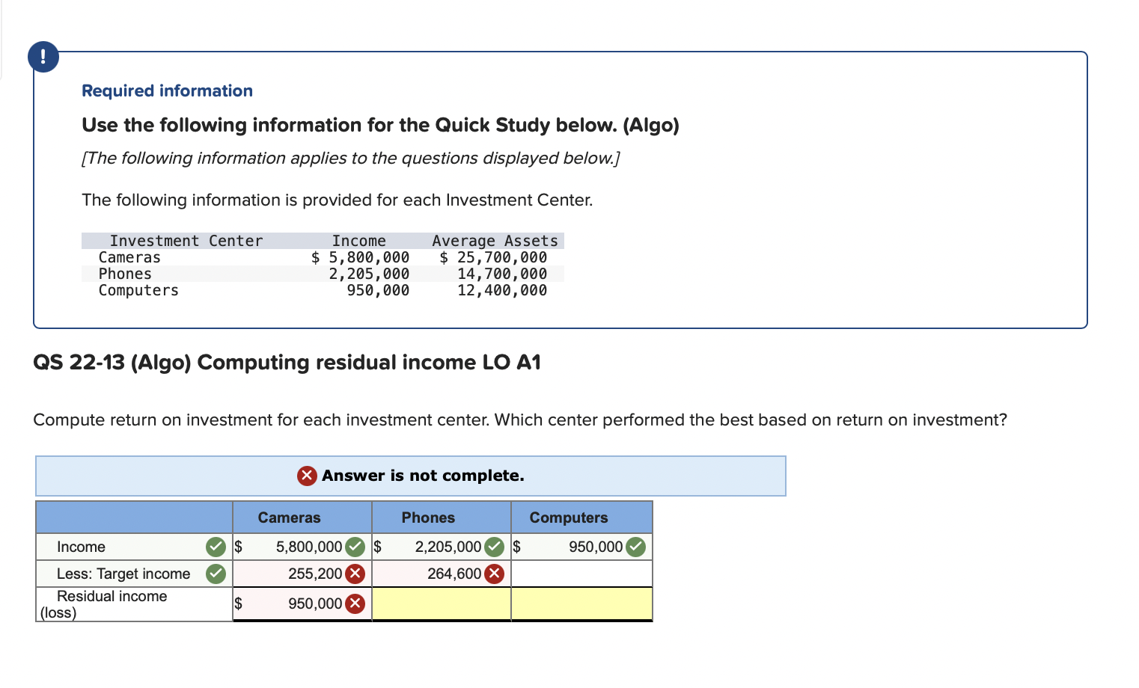
Task: Click the blue exclamation alert icon
Action: pos(43,56)
